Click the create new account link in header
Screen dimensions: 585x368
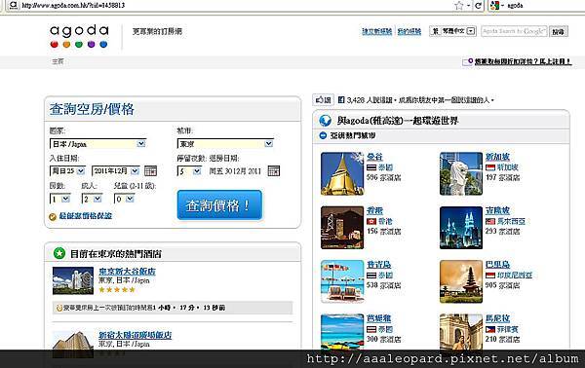tap(376, 32)
